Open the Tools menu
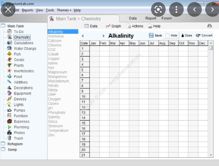Screen dimensions: 219x166 50,10
